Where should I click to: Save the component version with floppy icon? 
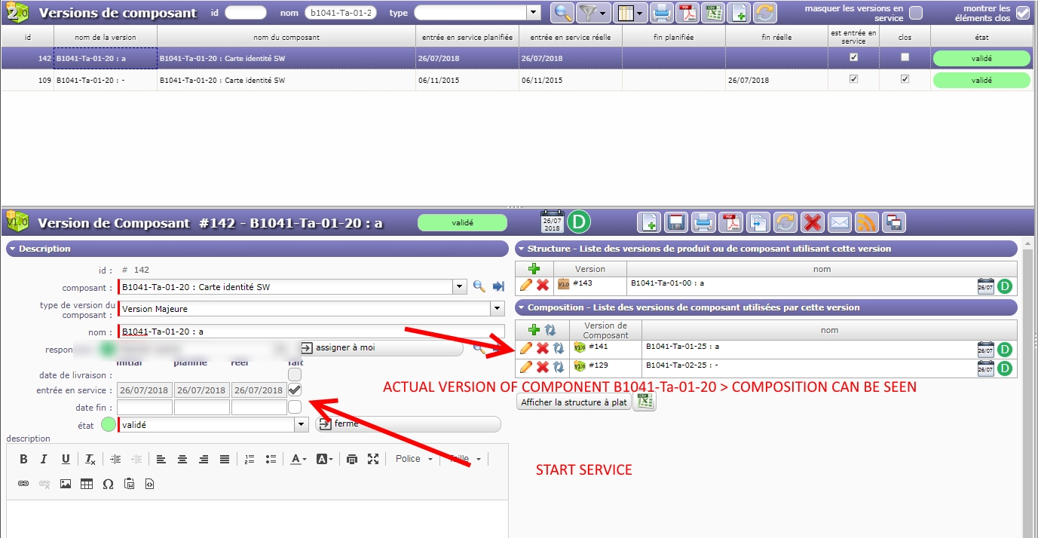[x=675, y=222]
